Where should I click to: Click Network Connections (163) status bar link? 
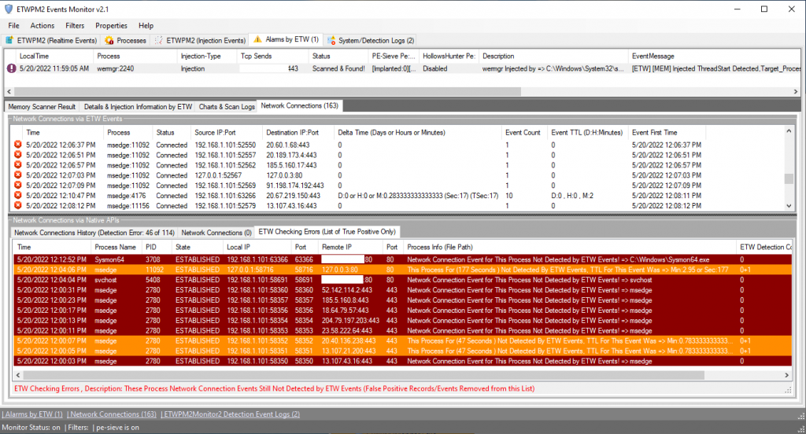click(113, 414)
